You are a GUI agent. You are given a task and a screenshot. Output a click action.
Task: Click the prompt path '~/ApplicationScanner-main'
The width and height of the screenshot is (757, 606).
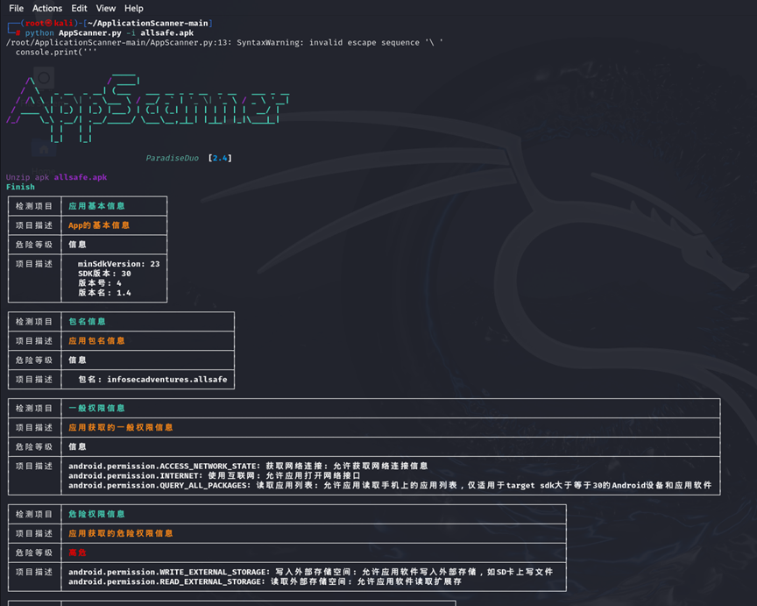pyautogui.click(x=148, y=23)
